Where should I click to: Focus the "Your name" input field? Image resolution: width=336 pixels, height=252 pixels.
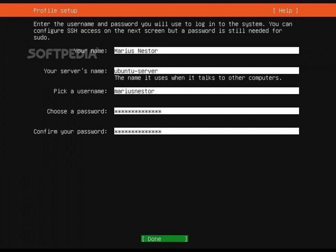pos(206,50)
